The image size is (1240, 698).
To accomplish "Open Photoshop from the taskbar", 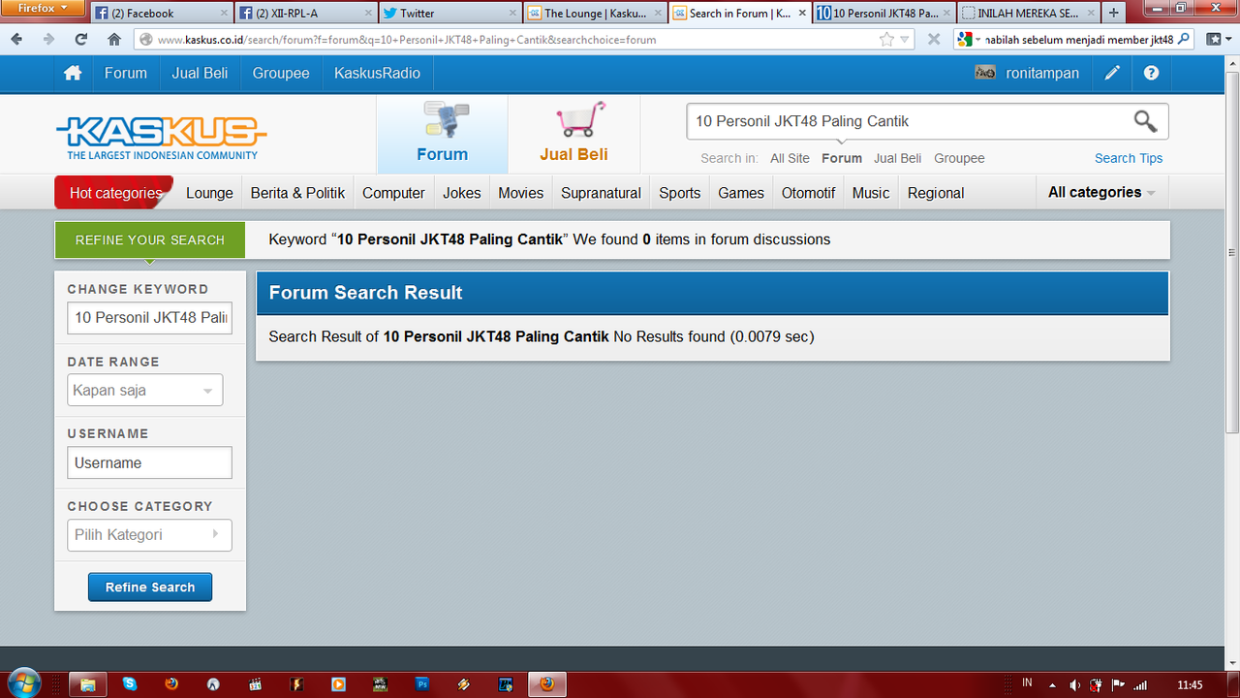I will [x=422, y=684].
